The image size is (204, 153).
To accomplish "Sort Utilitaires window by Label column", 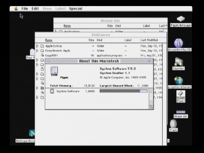I will [x=128, y=40].
